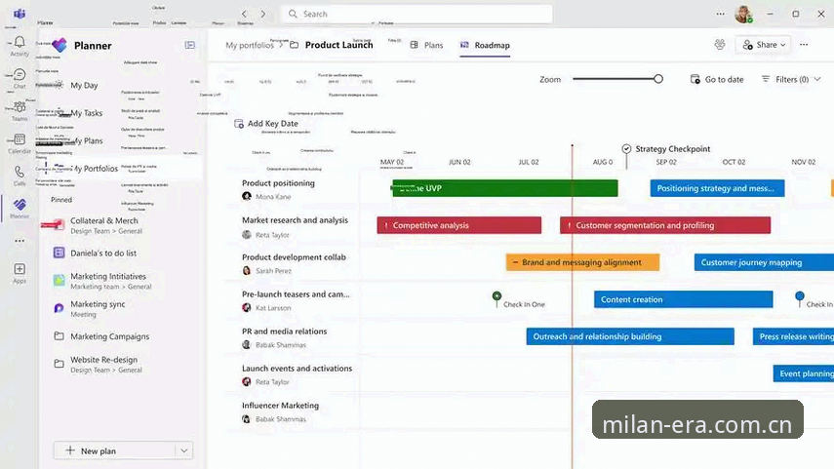
Task: Click the blue Check In milestone pin
Action: [x=800, y=296]
